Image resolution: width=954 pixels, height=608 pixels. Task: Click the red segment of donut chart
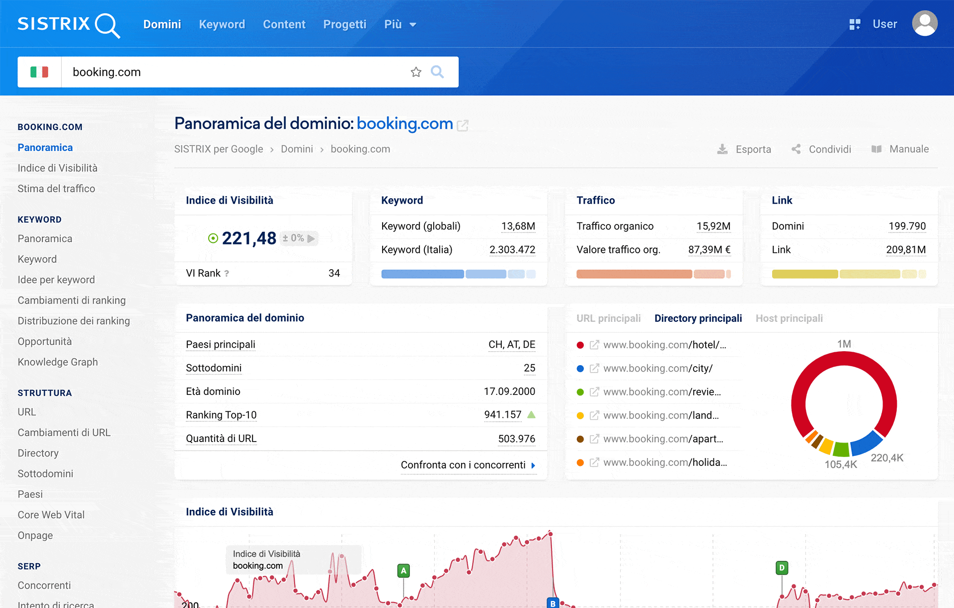[844, 359]
